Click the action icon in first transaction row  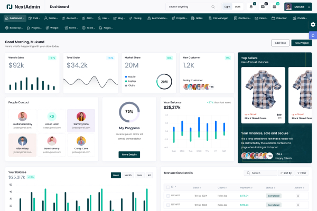pyautogui.click(x=298, y=196)
